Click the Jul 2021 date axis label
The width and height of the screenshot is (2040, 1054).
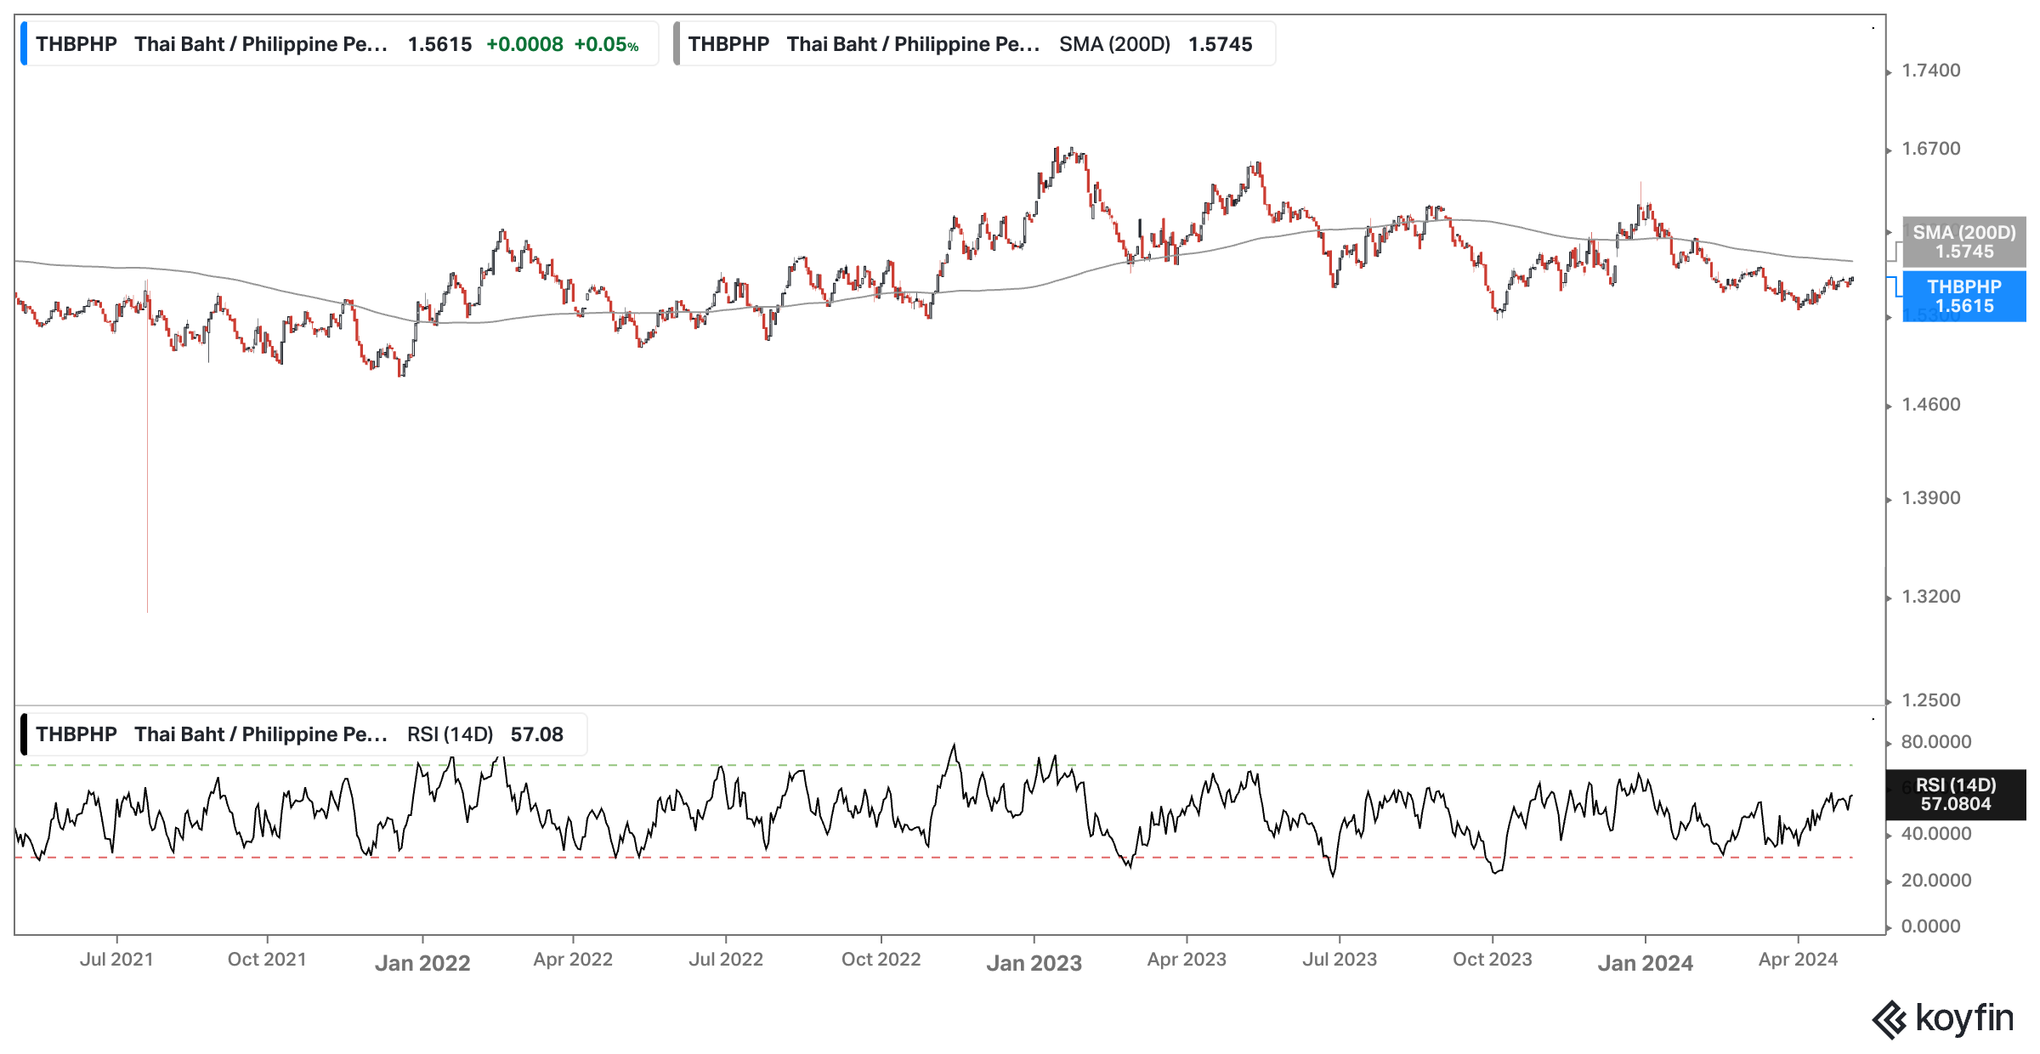tap(116, 960)
